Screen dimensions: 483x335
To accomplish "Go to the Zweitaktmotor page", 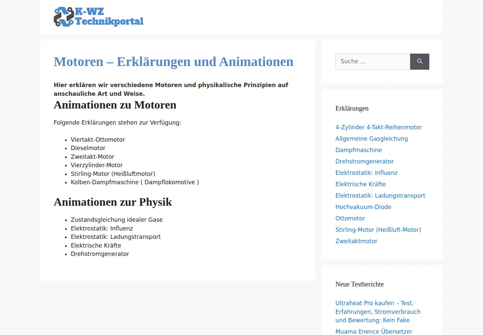I will point(356,241).
